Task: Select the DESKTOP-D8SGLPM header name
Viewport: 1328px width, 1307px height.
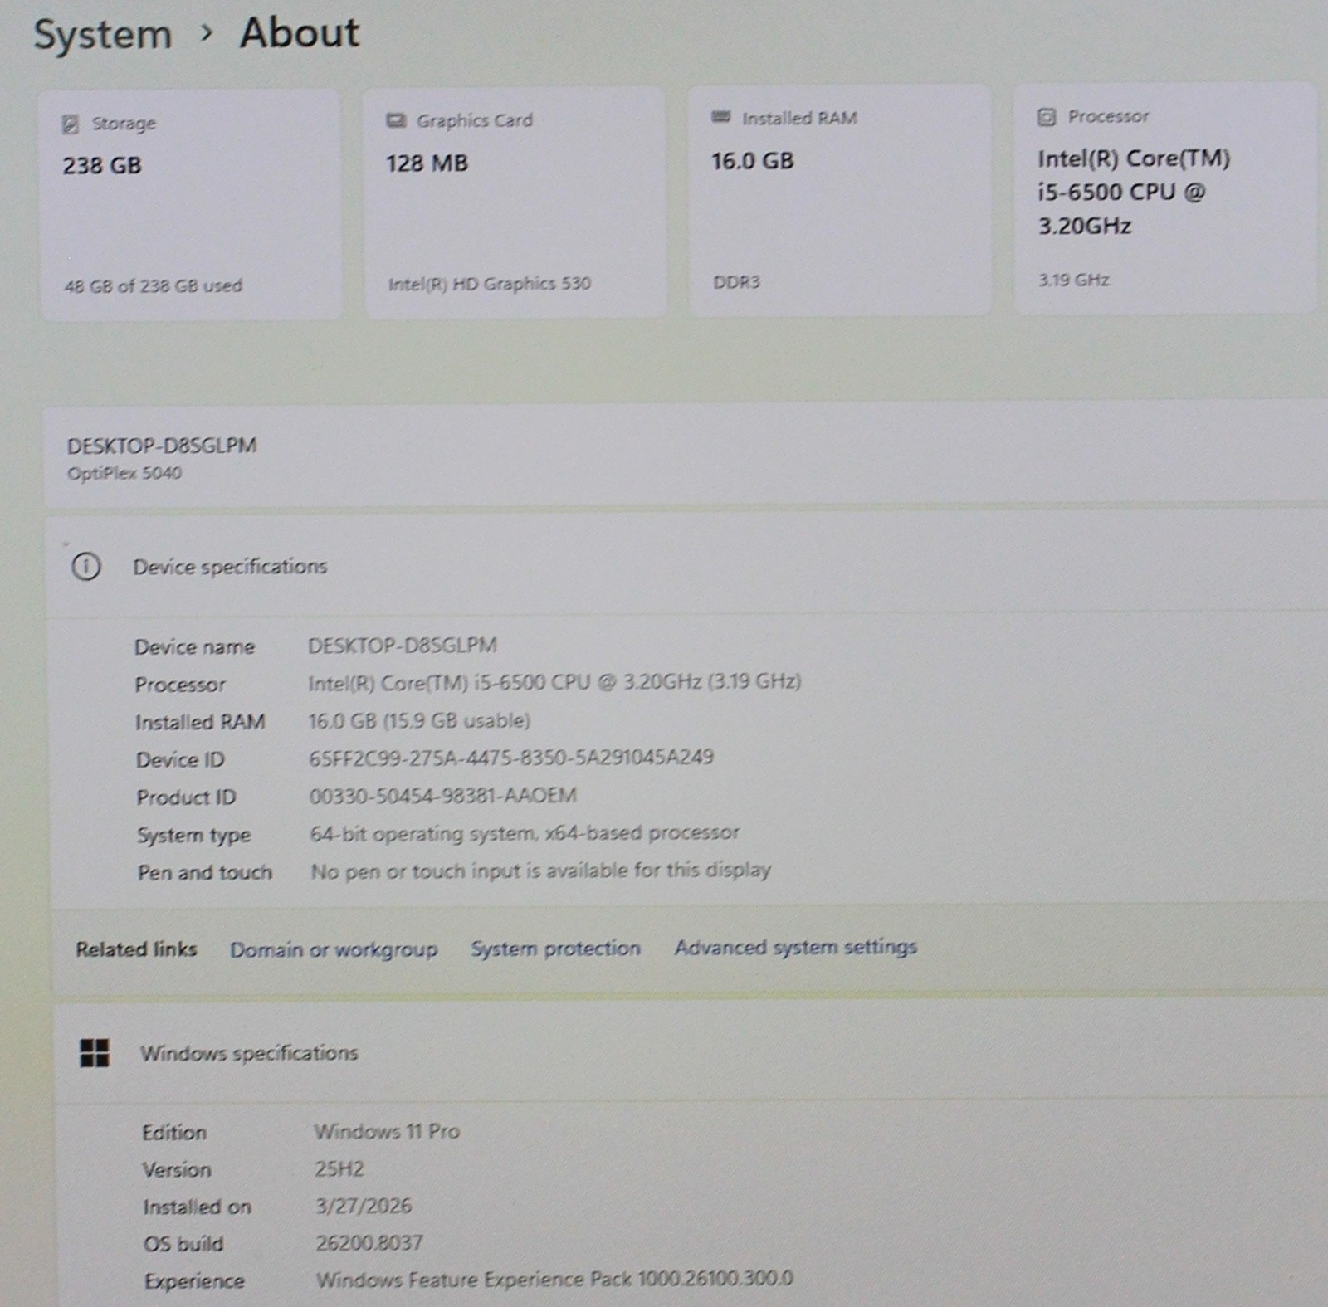Action: point(162,446)
